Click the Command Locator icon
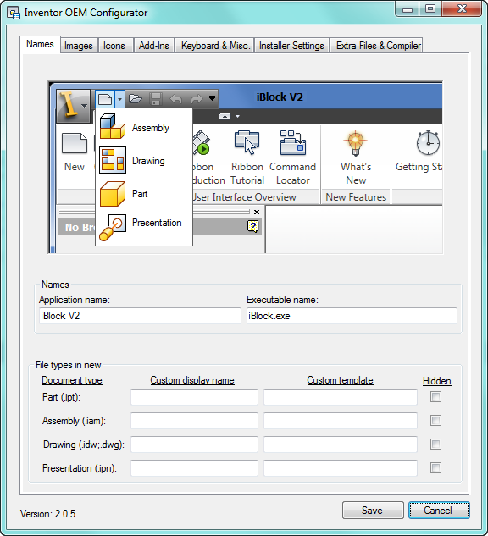 293,142
